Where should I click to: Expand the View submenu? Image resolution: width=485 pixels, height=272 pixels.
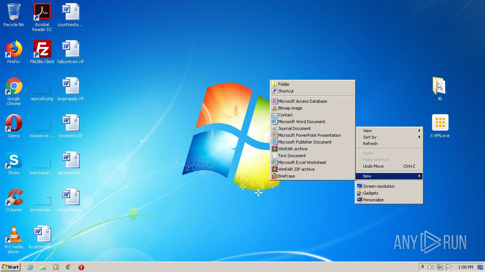[389, 131]
